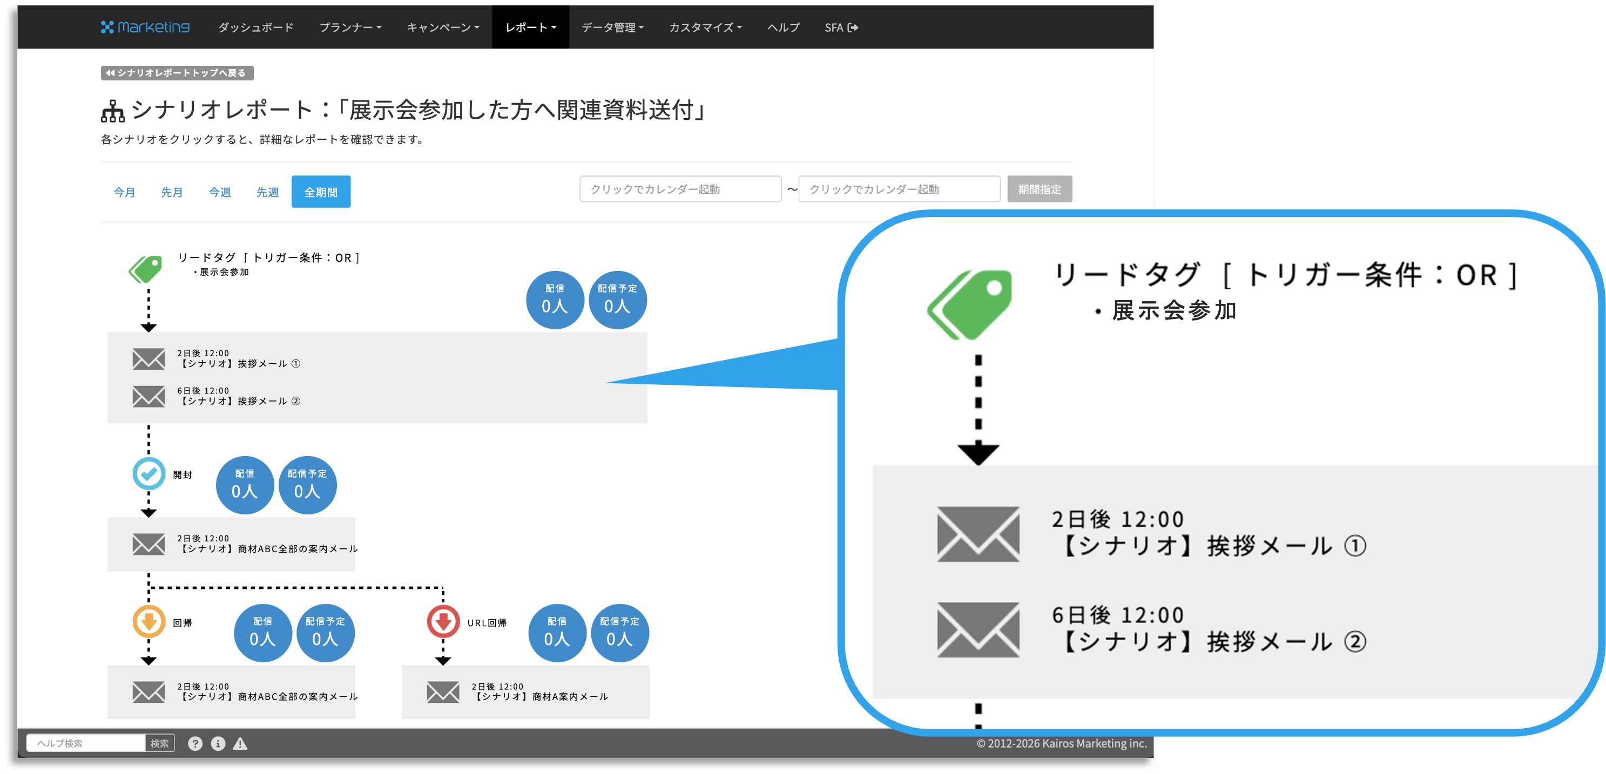Click the 開封 condition label

point(183,475)
